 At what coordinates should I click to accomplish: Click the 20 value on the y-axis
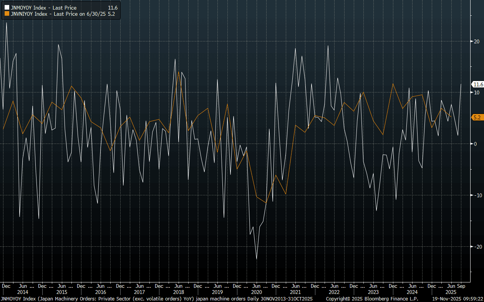476,41
